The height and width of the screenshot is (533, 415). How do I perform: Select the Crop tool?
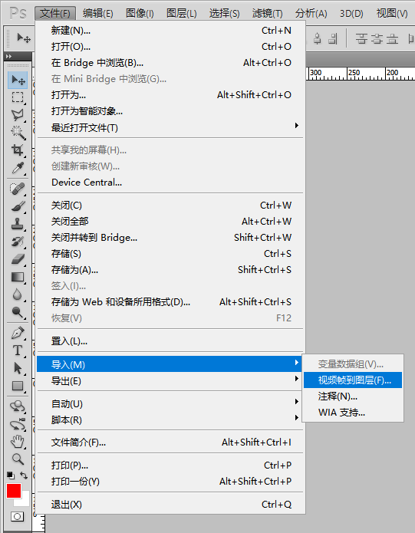(18, 150)
